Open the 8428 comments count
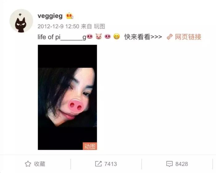216x173 pixels. [181, 164]
